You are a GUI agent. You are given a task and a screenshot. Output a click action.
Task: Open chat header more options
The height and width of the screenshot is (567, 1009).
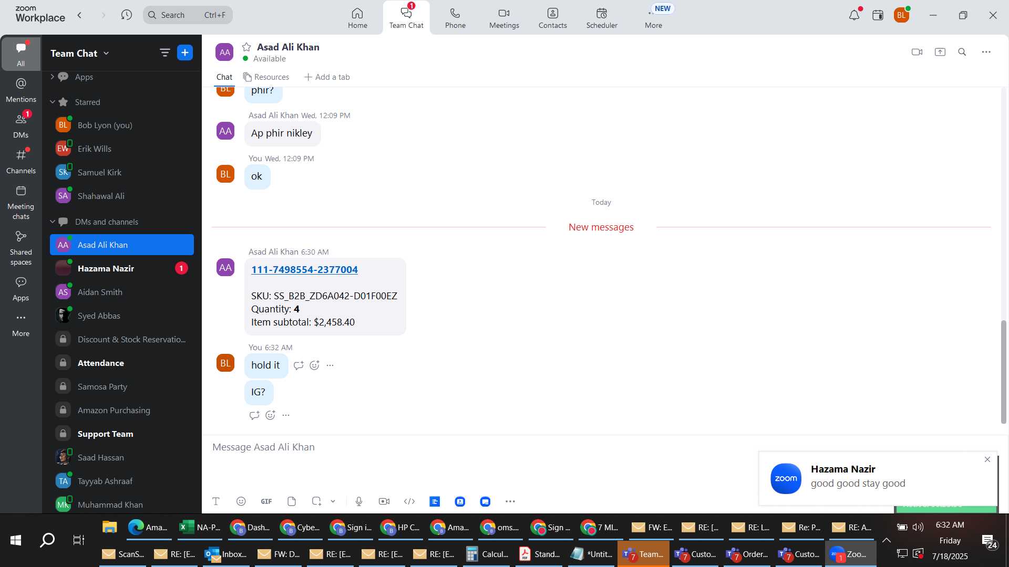pyautogui.click(x=986, y=52)
